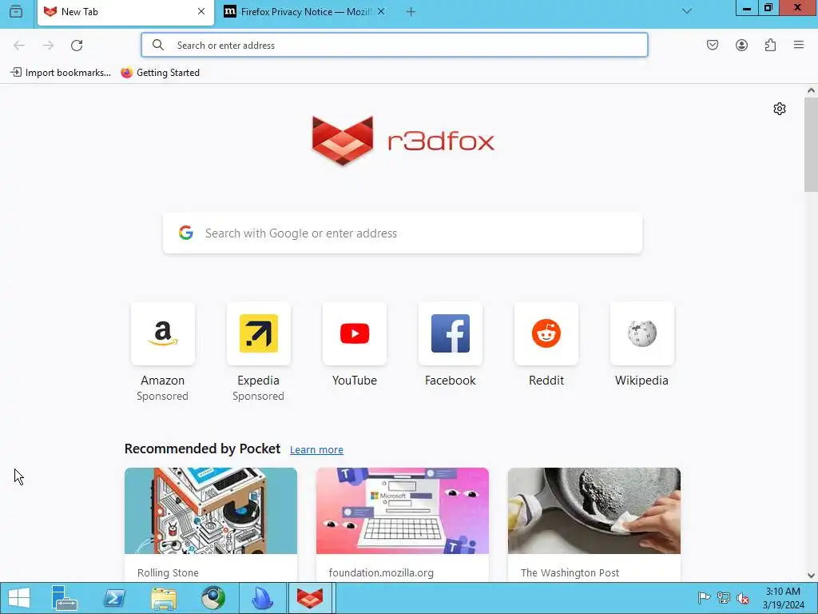This screenshot has height=614, width=818.
Task: Go back one page
Action: point(19,46)
